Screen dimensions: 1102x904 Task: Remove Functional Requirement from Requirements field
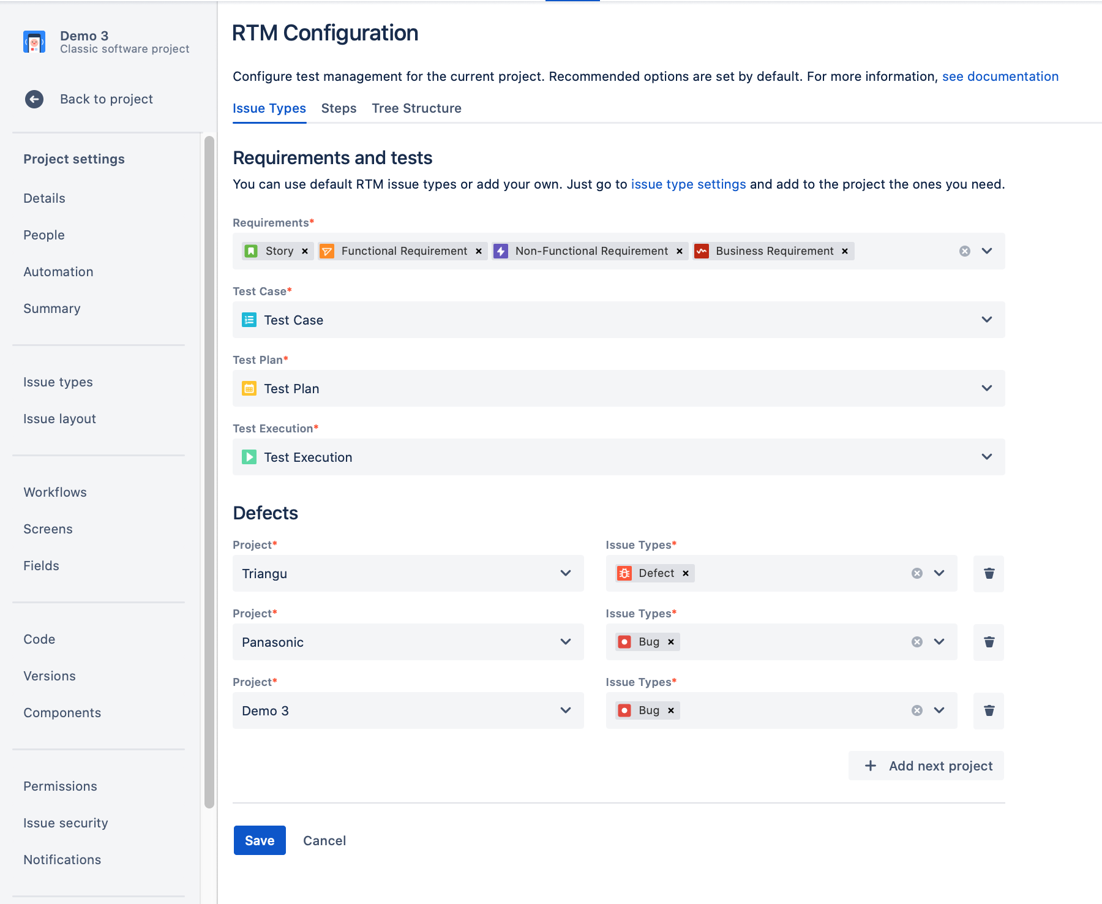coord(478,250)
